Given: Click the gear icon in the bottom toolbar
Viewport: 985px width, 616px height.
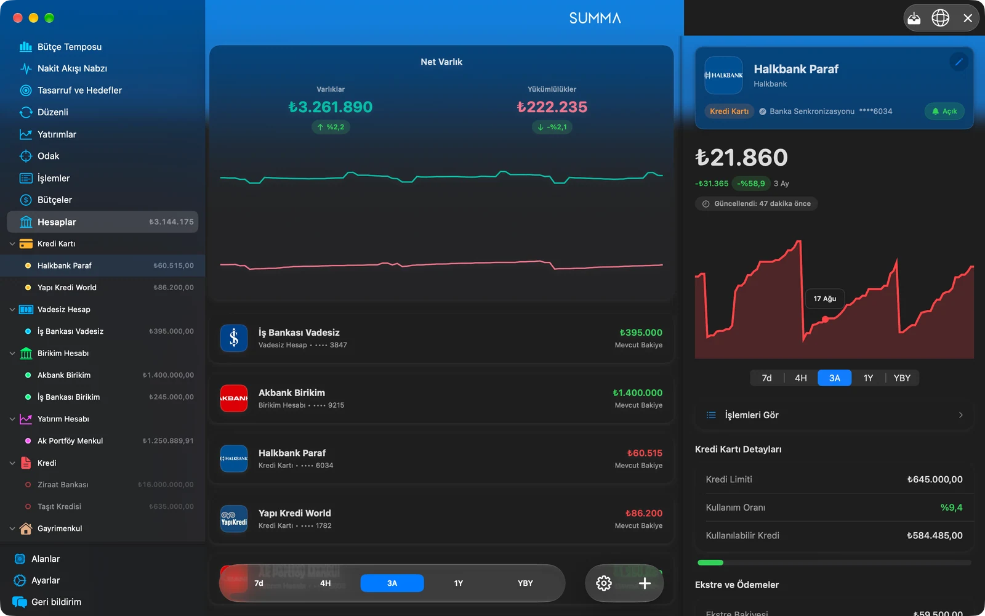Looking at the screenshot, I should 604,583.
